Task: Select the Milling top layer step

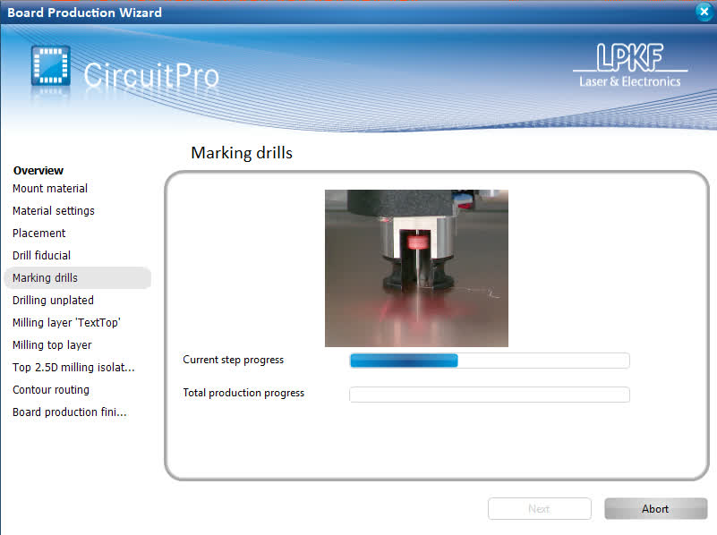Action: (52, 345)
